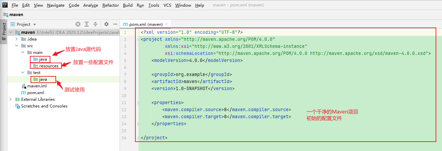Click the closing properties fold marker at line 14
This screenshot has width=442, height=151.
click(x=139, y=124)
